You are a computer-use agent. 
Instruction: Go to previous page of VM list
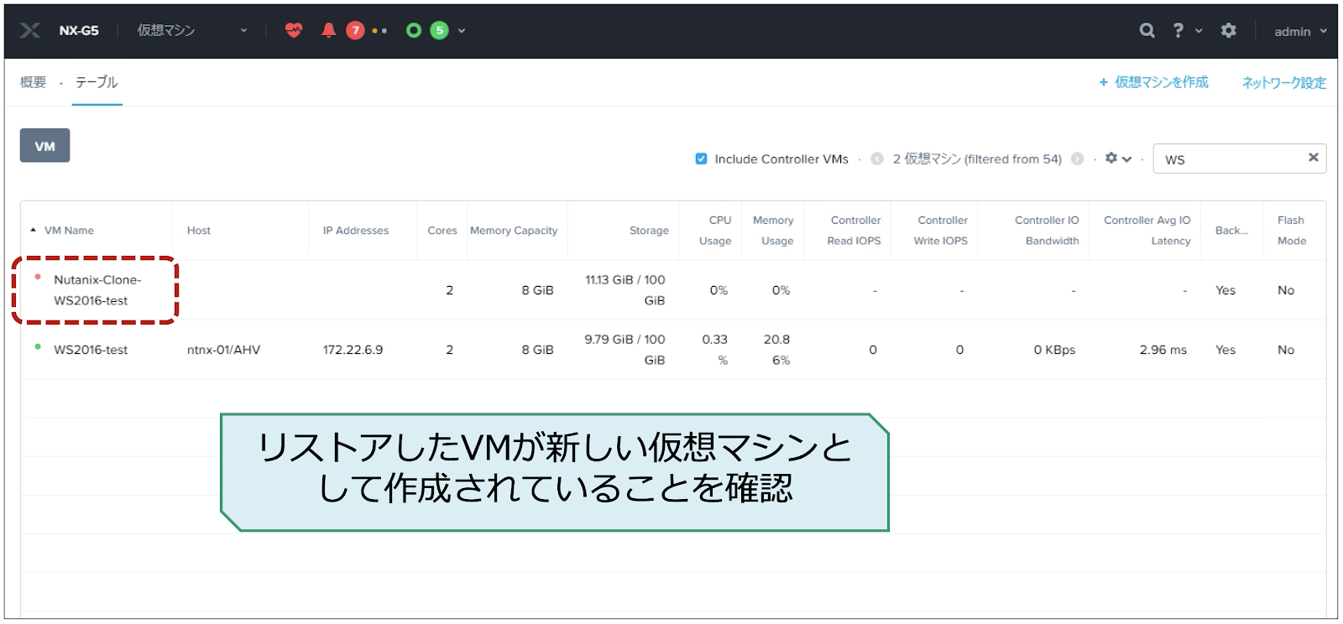[x=877, y=159]
